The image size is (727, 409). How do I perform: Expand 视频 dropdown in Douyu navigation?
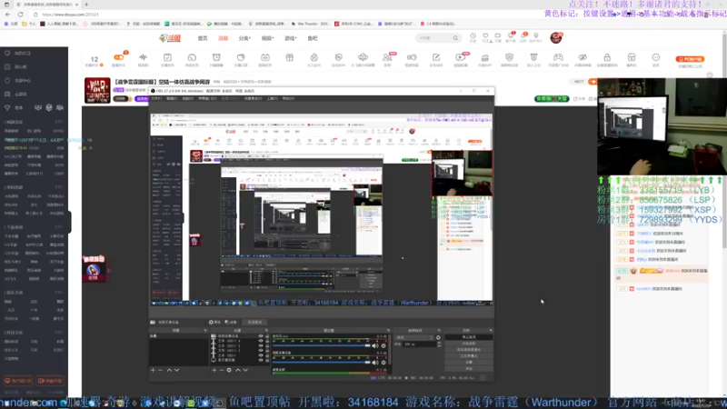point(267,38)
